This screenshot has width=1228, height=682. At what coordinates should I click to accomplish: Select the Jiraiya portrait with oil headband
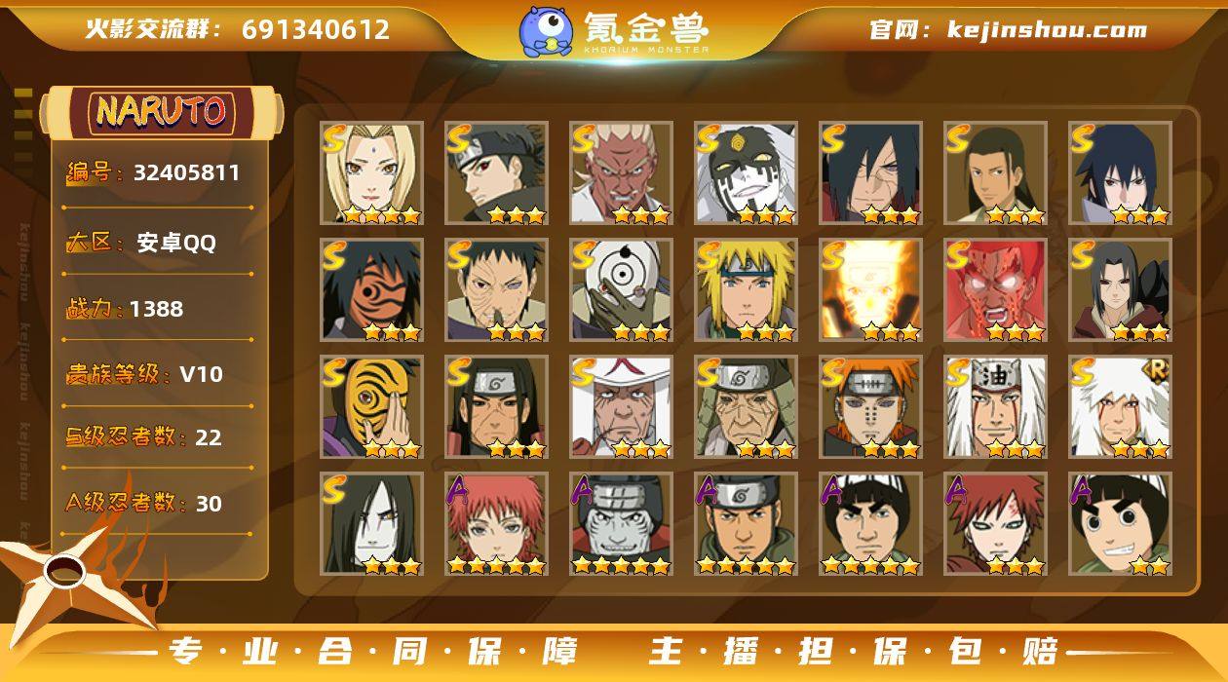click(x=995, y=406)
